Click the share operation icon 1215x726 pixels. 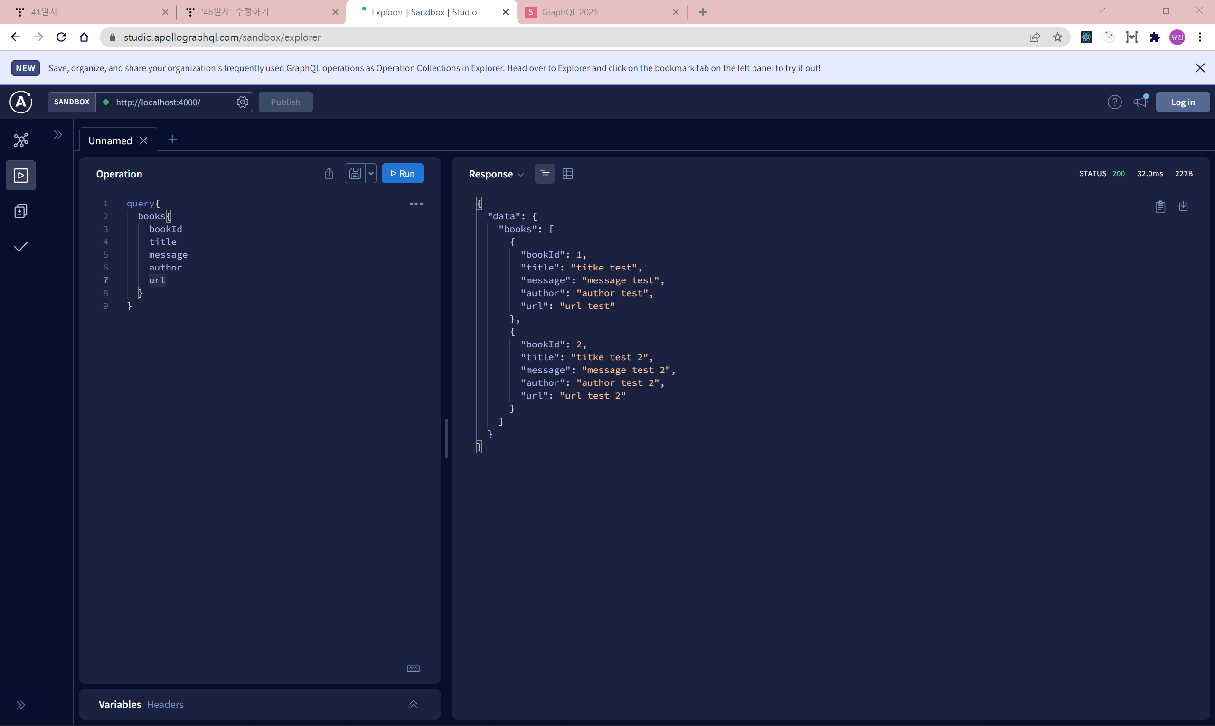329,174
